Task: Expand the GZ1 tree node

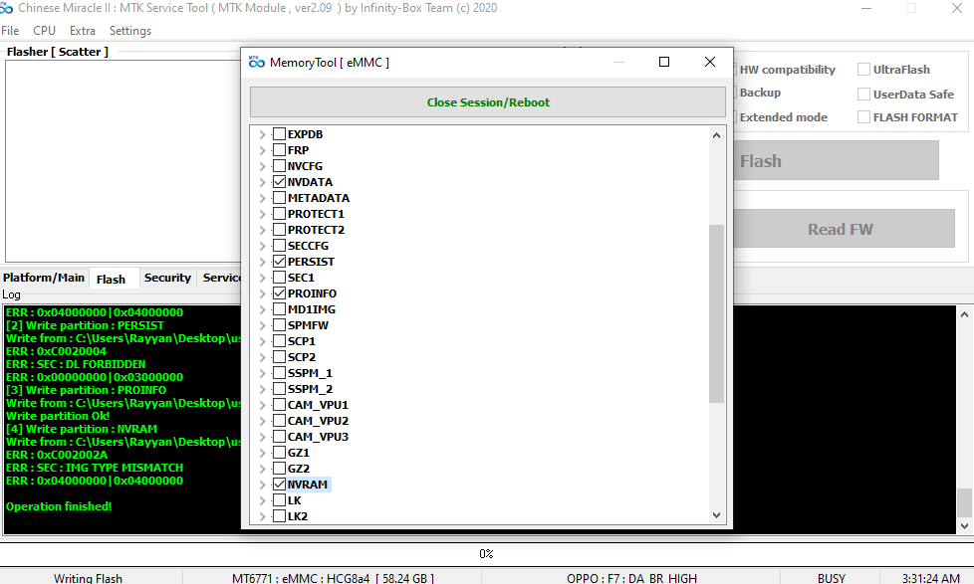Action: point(262,453)
